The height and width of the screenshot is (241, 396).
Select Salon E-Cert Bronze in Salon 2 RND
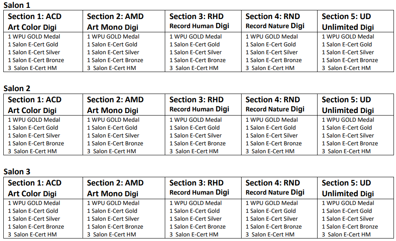[x=274, y=143]
